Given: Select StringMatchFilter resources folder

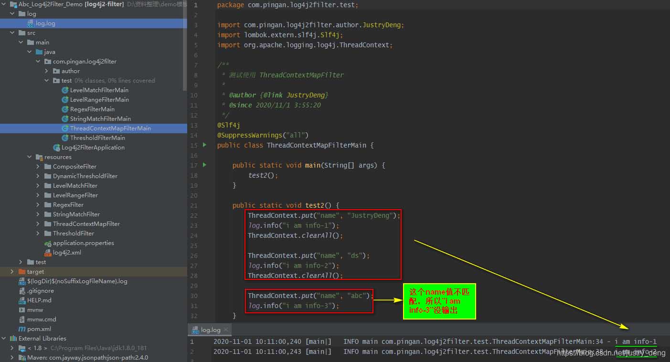Looking at the screenshot, I should pyautogui.click(x=76, y=214).
